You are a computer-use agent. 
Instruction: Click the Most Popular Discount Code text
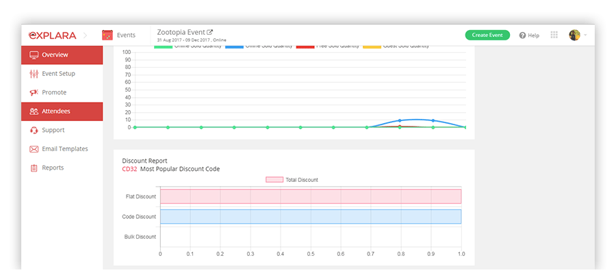click(x=180, y=169)
